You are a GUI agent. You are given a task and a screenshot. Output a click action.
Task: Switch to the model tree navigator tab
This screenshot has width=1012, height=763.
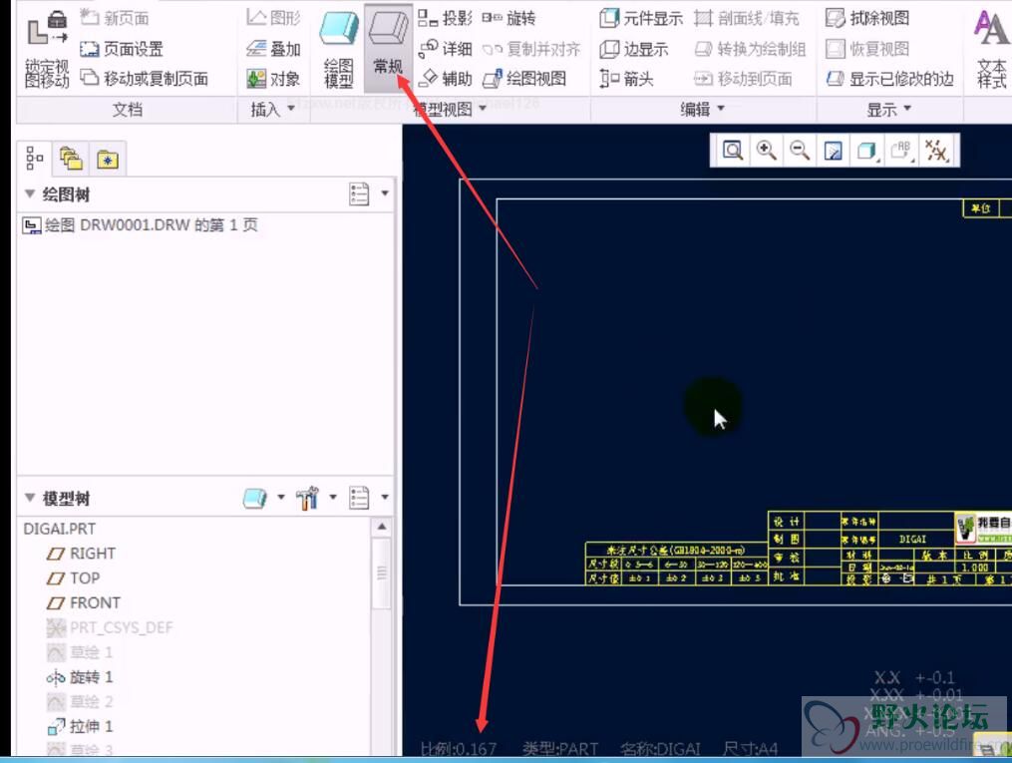34,159
